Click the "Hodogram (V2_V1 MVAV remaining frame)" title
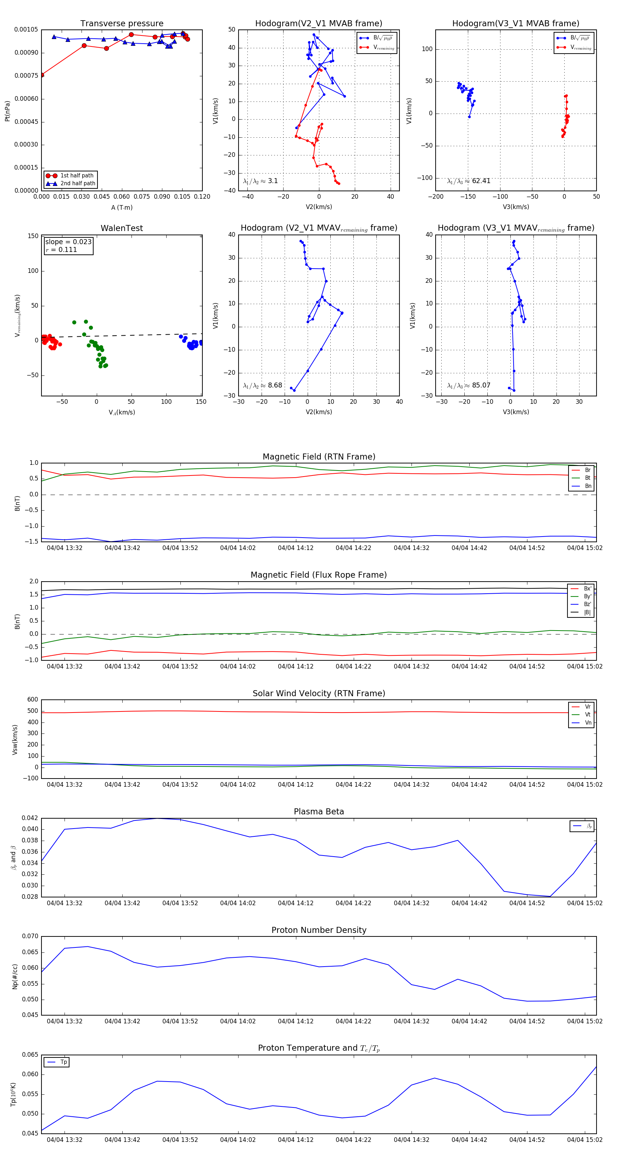The image size is (638, 1171). click(319, 228)
